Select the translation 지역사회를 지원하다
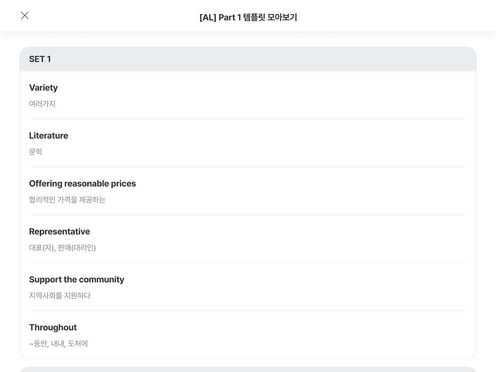Viewport: 496px width, 372px height. coord(60,295)
